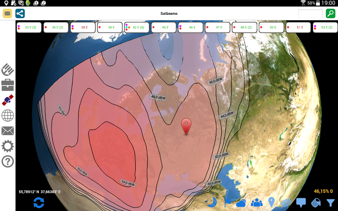Open the filter funnel icon
Image resolution: width=338 pixels, height=211 pixels.
[x=330, y=203]
